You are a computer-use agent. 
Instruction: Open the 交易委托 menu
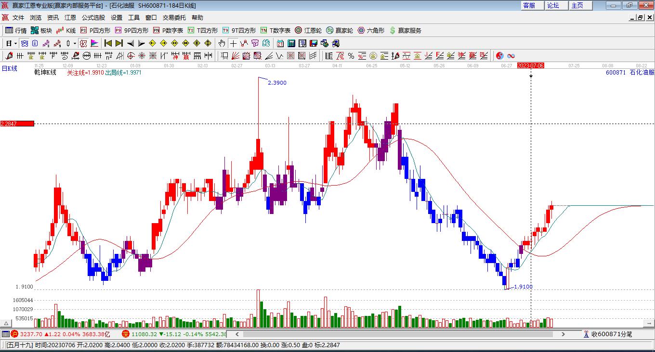[x=174, y=18]
